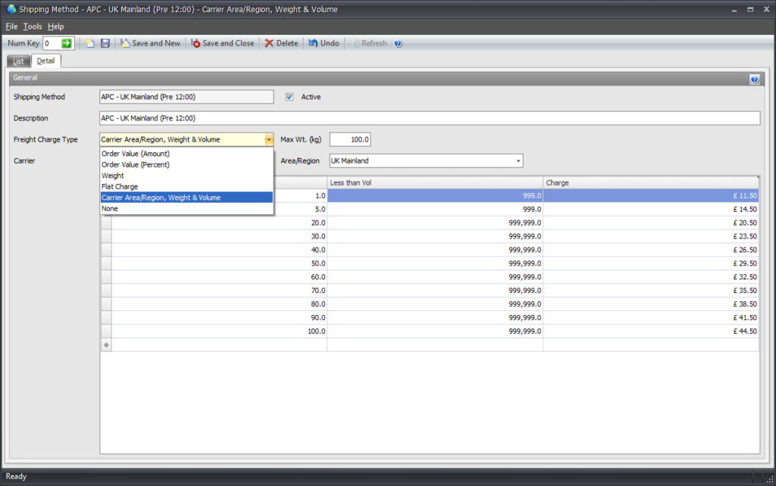This screenshot has width=776, height=486.
Task: Click in the Max Wt. (kg) field
Action: click(350, 139)
